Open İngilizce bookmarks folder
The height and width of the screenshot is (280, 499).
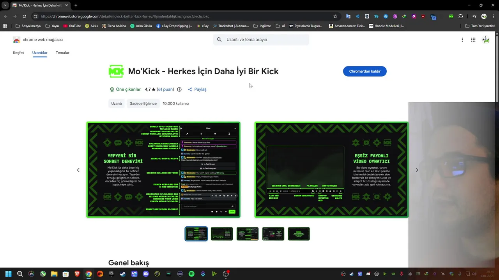(x=262, y=26)
